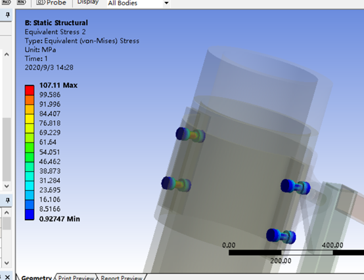This screenshot has width=364, height=280.
Task: Click the orange legend band above 91.996
Action: pos(30,100)
